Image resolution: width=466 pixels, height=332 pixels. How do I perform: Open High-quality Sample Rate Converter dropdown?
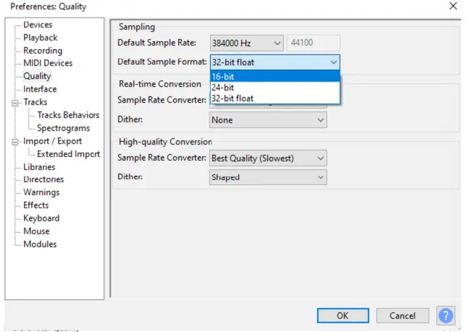point(268,158)
